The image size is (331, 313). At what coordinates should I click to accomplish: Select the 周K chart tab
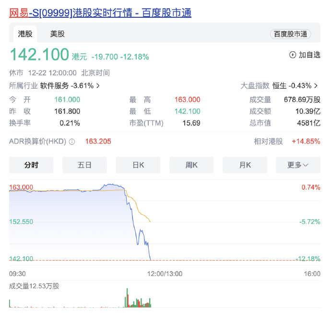click(x=191, y=165)
